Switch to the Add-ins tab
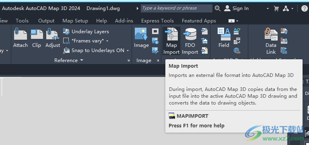Viewport: 309px width, 145px height. 124,21
